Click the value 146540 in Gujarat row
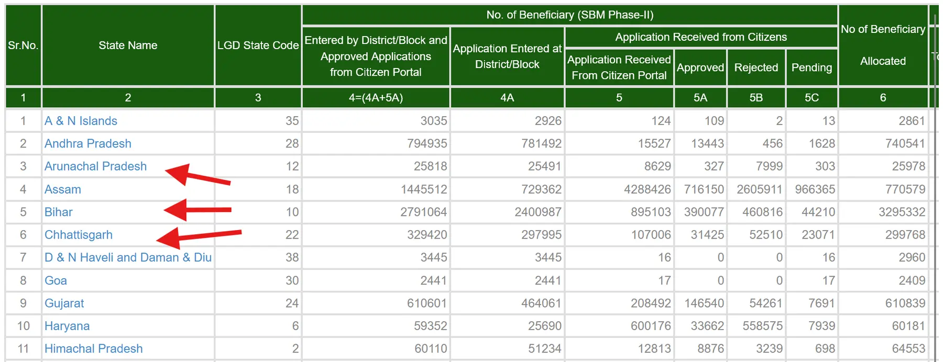This screenshot has width=943, height=362. click(704, 303)
